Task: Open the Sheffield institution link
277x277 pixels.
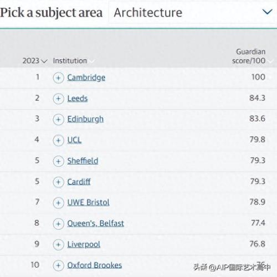Action: click(x=83, y=161)
